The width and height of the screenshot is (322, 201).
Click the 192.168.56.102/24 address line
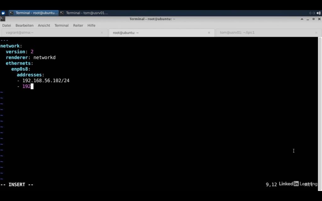click(x=46, y=81)
